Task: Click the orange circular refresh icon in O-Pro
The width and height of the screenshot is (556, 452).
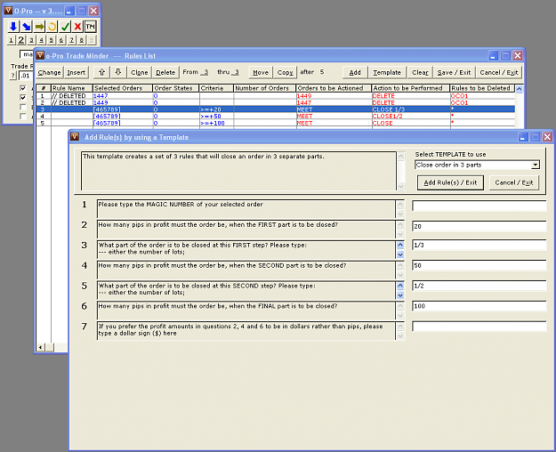Action: [52, 27]
